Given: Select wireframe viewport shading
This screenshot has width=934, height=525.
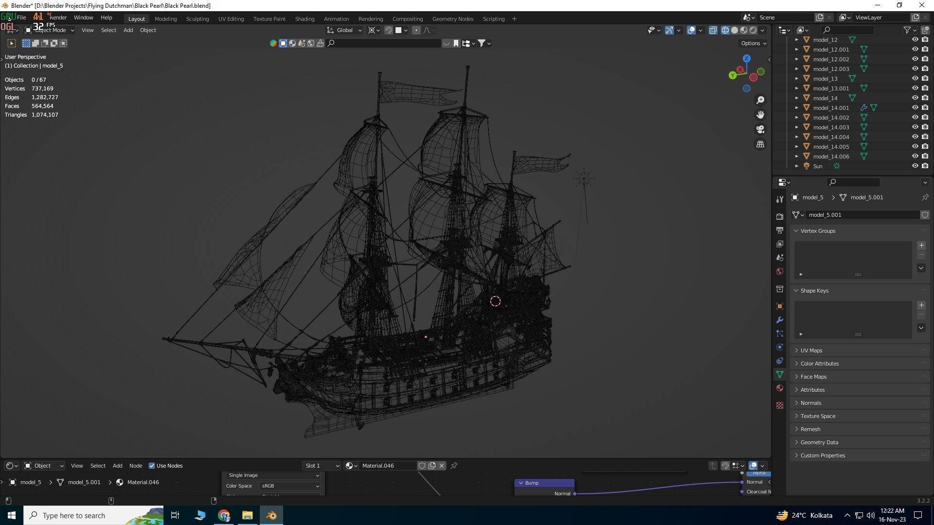Looking at the screenshot, I should (725, 30).
